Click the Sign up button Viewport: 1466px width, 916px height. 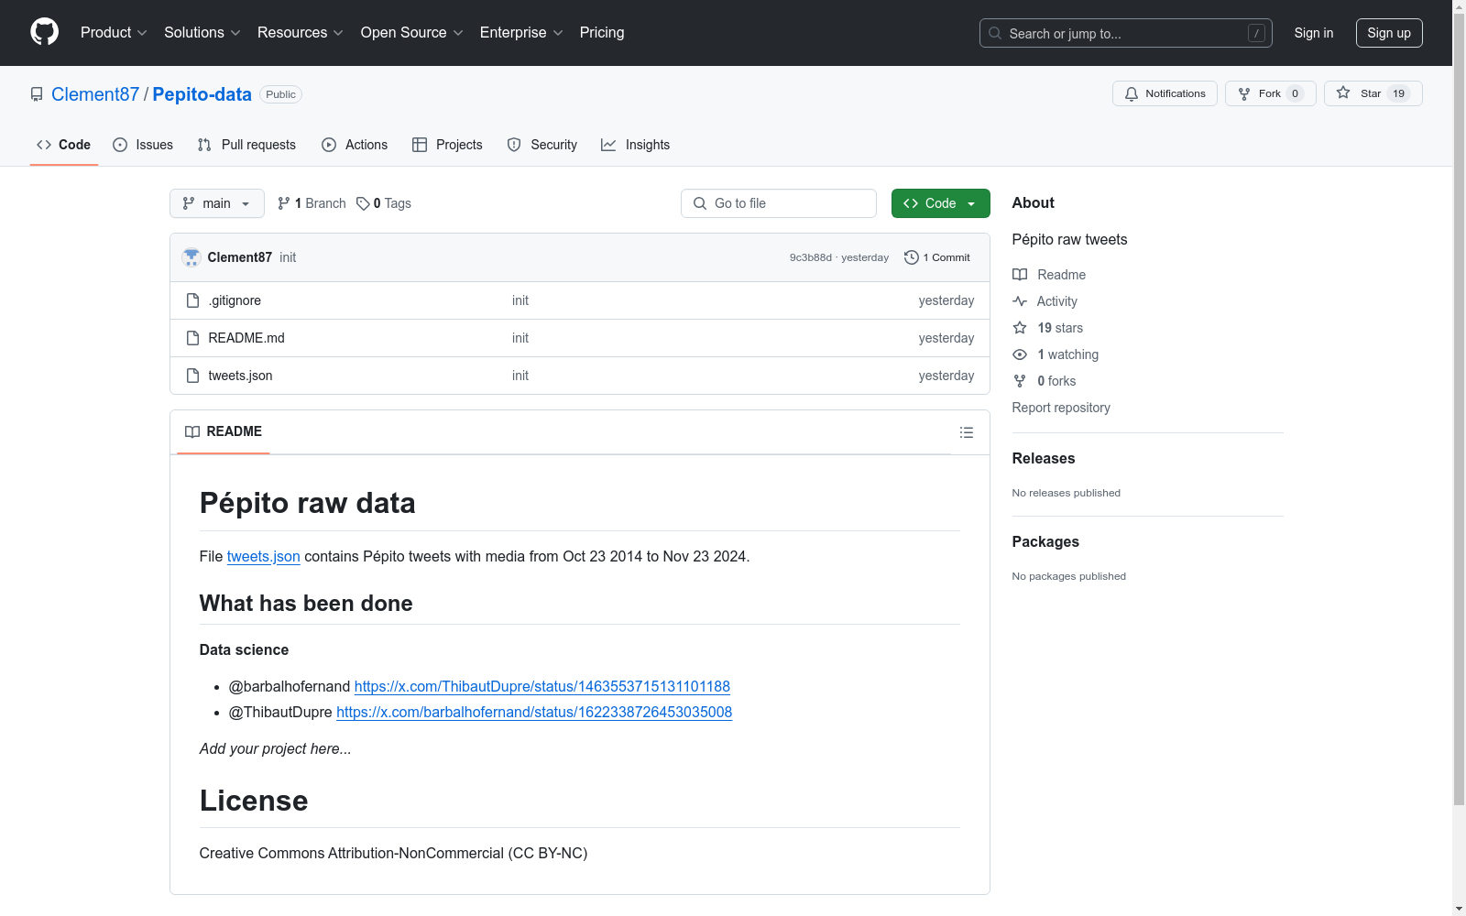1389,33
